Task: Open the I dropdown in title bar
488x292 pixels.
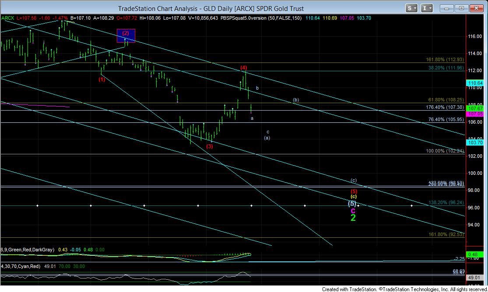Action: (x=427, y=8)
